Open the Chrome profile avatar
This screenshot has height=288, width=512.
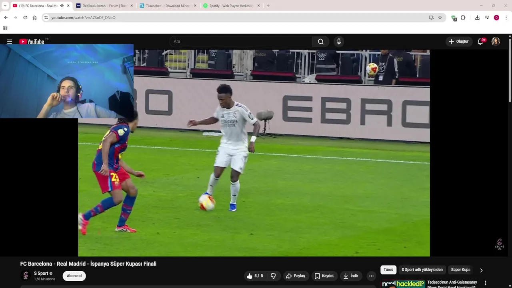click(x=496, y=18)
